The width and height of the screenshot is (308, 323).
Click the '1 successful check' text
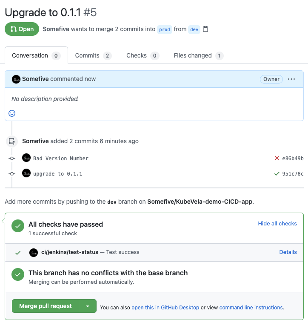pyautogui.click(x=53, y=234)
